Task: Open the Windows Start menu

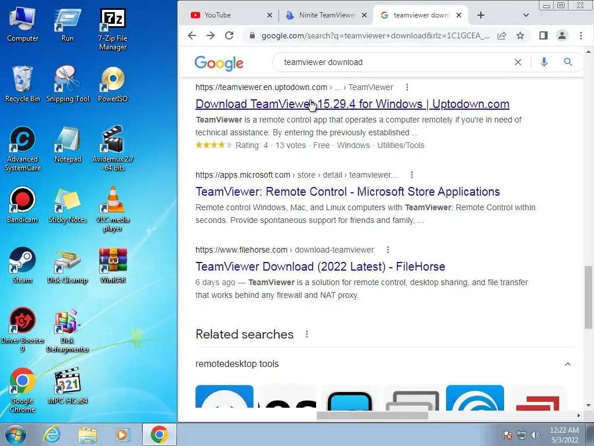Action: [16, 434]
